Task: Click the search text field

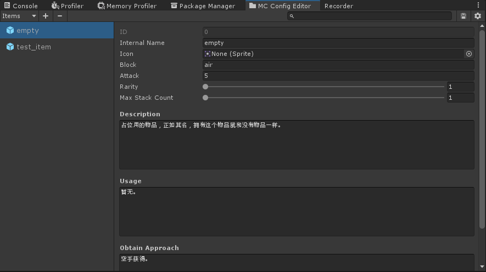Action: [369, 16]
